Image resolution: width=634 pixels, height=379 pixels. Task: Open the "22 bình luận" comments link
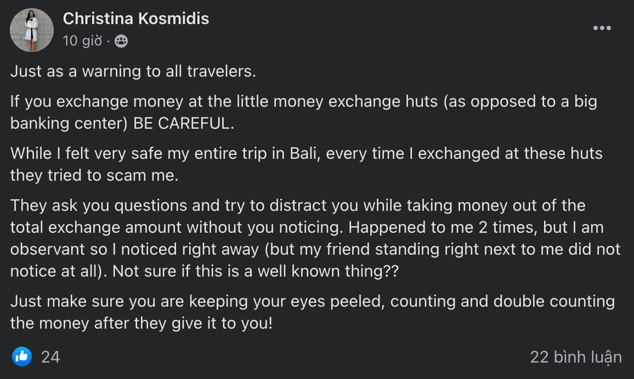click(575, 357)
